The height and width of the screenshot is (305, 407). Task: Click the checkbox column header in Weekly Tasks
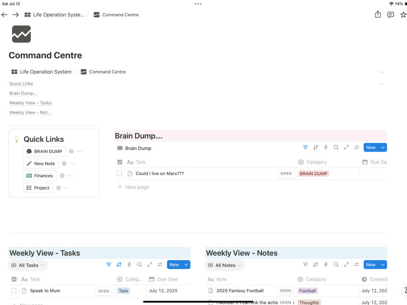pyautogui.click(x=14, y=279)
